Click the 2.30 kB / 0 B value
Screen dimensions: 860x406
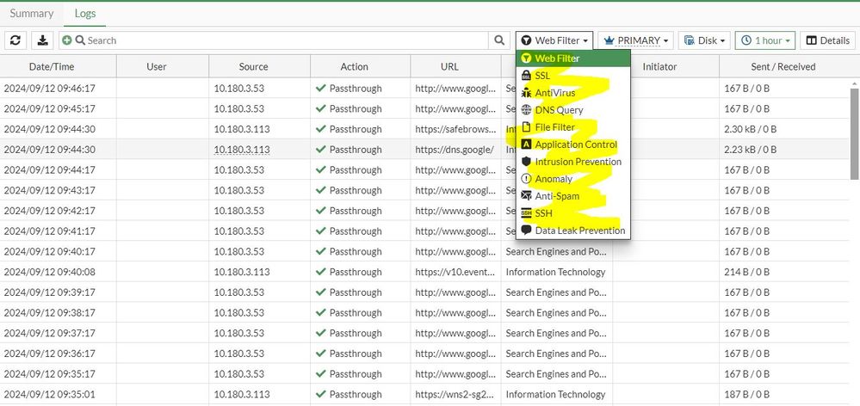(x=751, y=129)
